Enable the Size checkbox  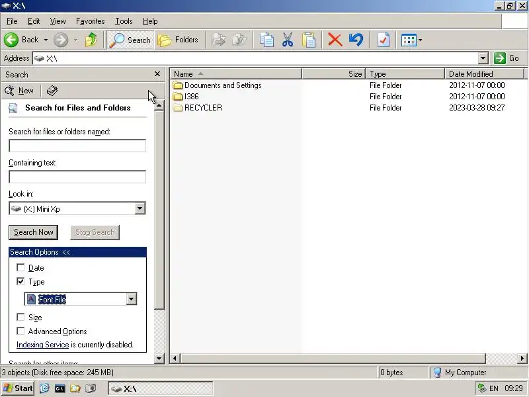(20, 318)
